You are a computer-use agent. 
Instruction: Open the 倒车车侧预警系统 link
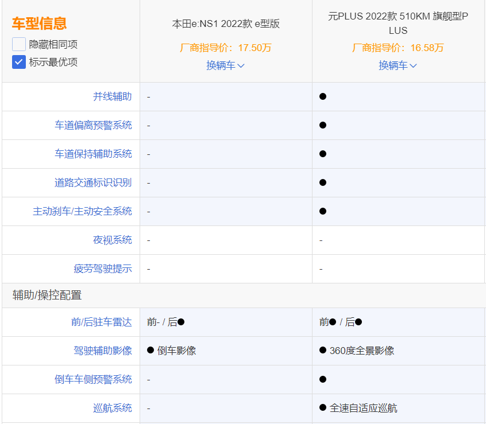pos(93,379)
